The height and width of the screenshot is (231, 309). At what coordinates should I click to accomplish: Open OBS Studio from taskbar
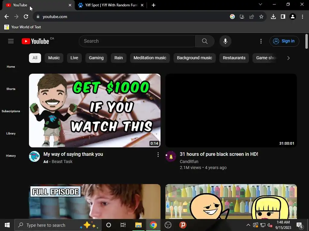(168, 225)
